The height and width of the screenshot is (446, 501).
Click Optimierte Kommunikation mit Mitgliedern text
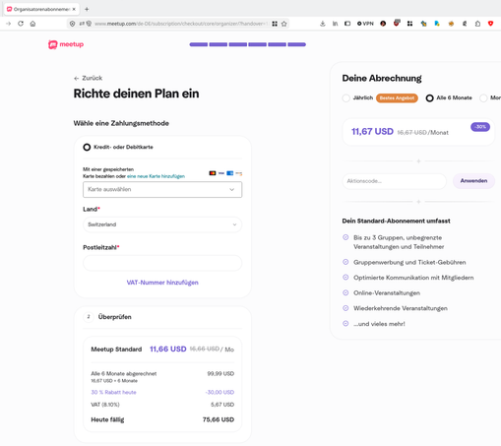pyautogui.click(x=413, y=278)
